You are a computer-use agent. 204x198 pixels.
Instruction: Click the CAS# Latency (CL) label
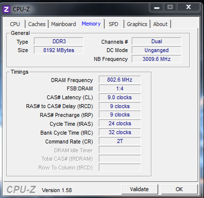tap(70, 98)
